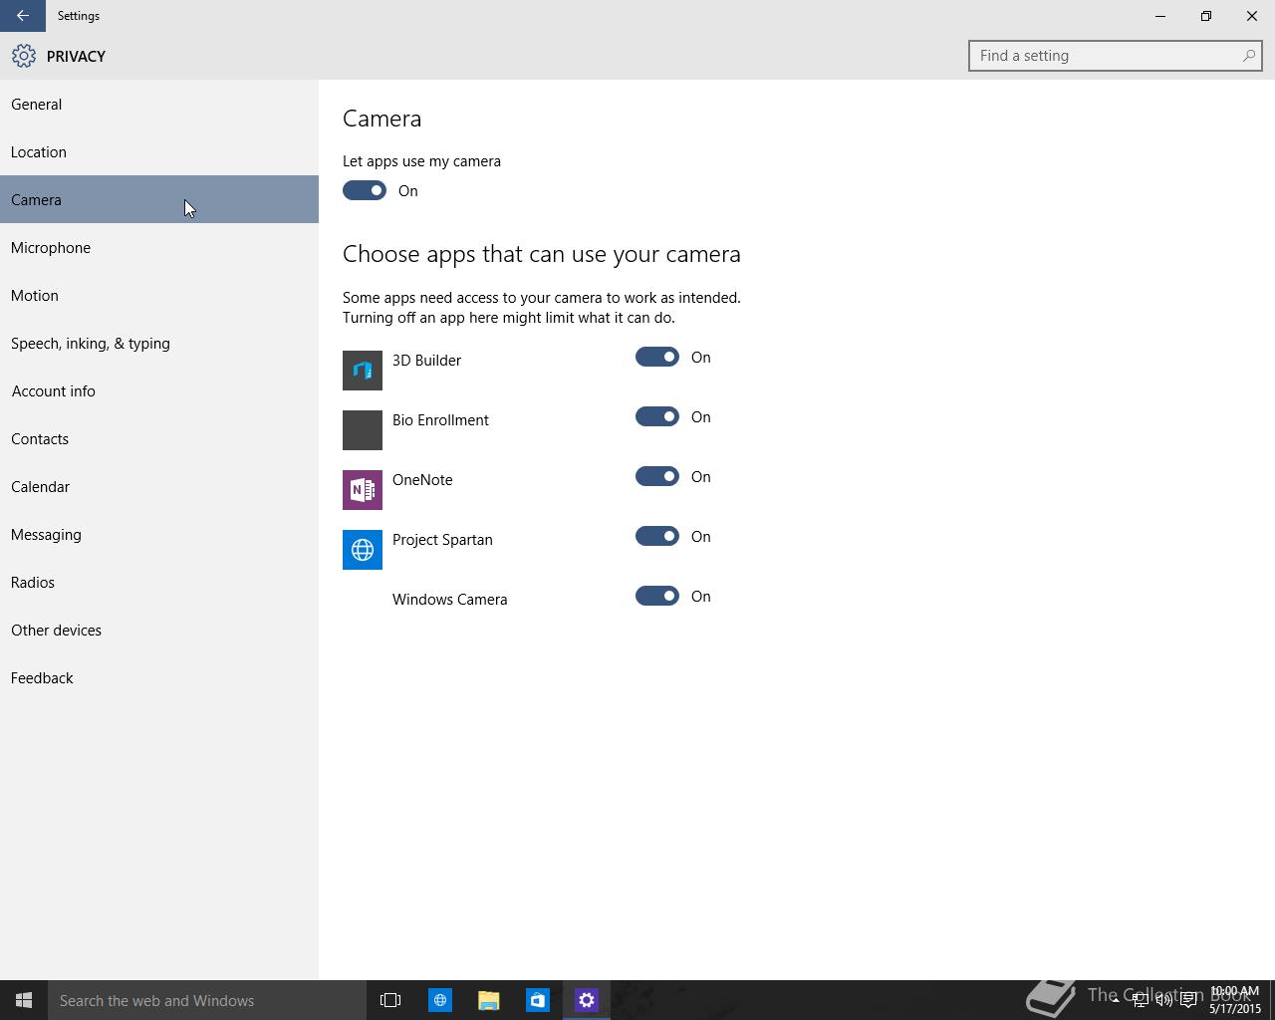The height and width of the screenshot is (1020, 1275).
Task: Toggle Windows Camera access switch
Action: pyautogui.click(x=657, y=596)
